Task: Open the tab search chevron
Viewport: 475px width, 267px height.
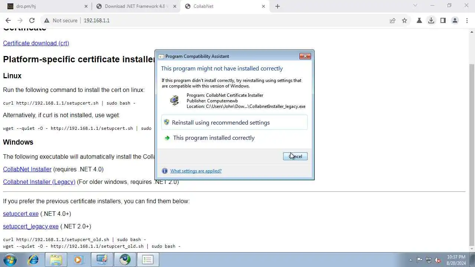Action: pyautogui.click(x=415, y=6)
